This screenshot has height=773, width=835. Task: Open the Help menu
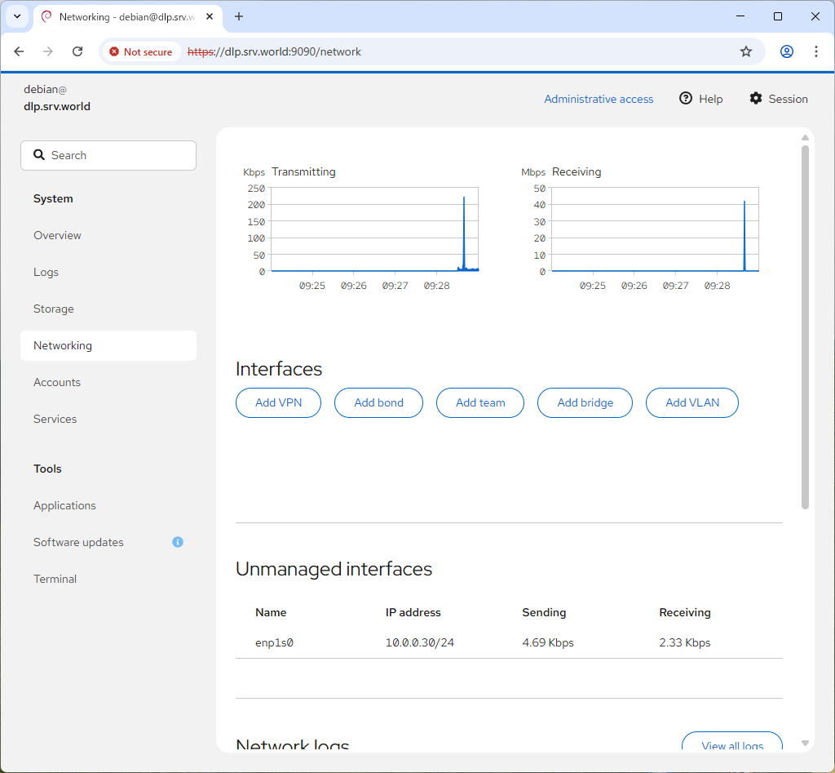coord(700,99)
